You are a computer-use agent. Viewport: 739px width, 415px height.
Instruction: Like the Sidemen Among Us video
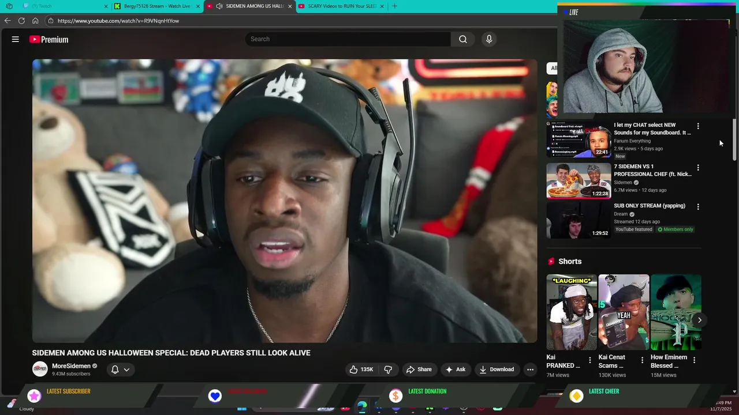pos(361,369)
